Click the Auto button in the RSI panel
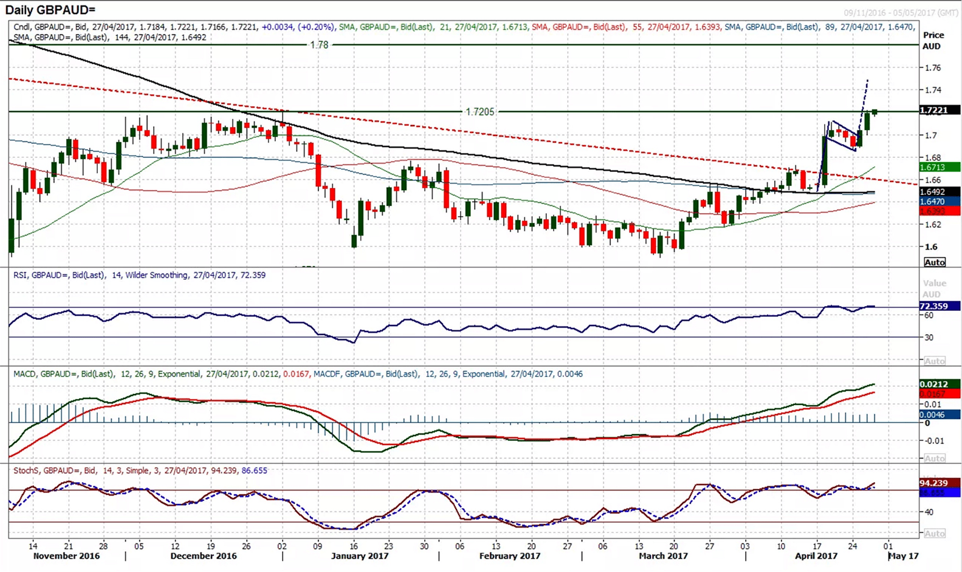 [x=934, y=361]
